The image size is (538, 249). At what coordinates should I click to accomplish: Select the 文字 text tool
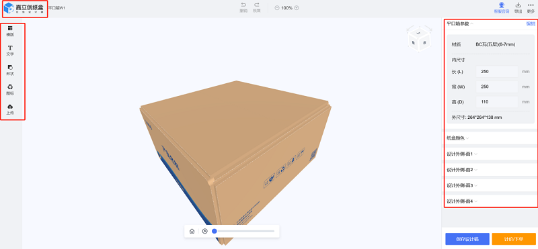point(10,50)
